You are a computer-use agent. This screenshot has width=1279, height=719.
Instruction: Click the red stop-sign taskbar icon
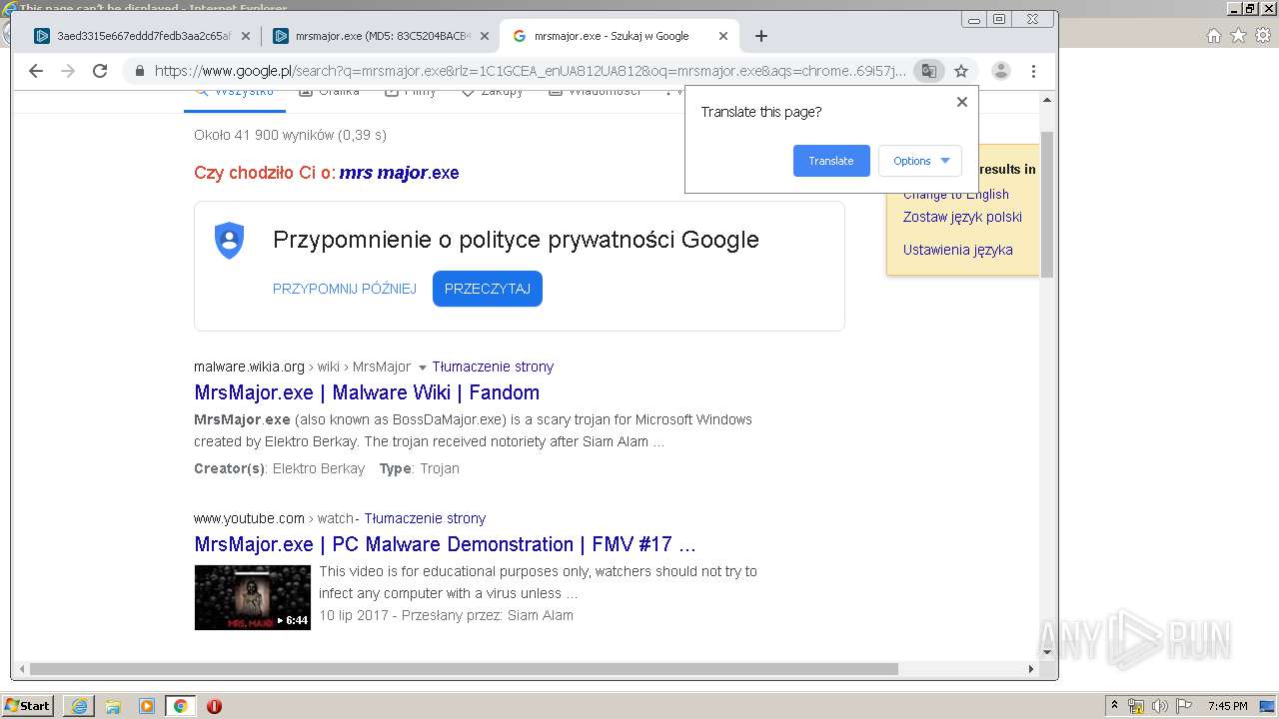(x=214, y=706)
